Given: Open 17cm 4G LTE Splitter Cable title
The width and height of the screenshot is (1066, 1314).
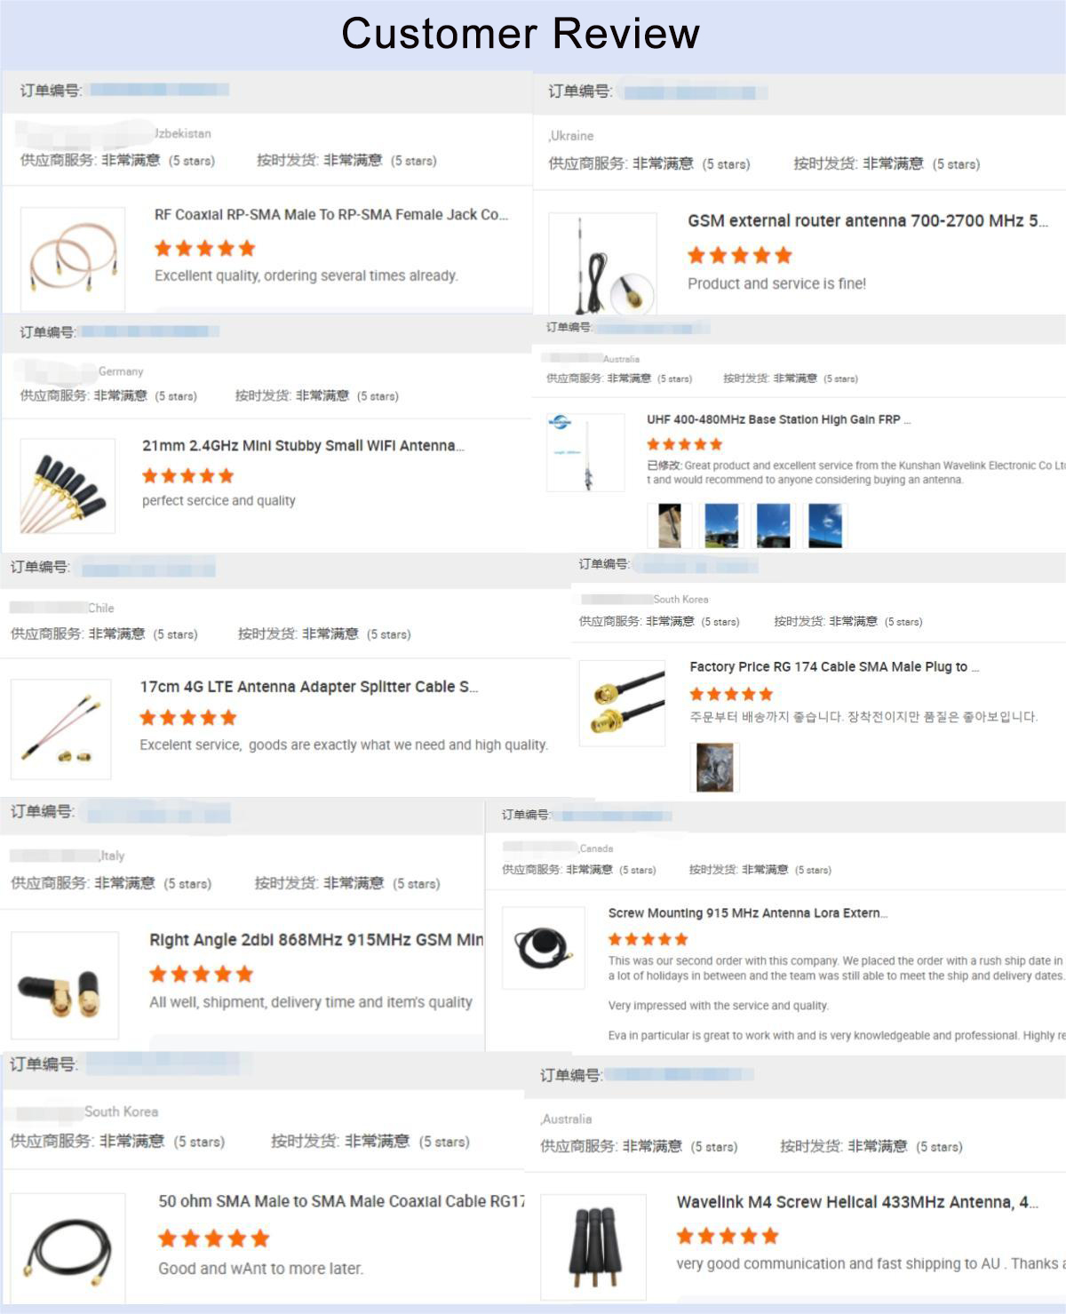Looking at the screenshot, I should pyautogui.click(x=308, y=687).
